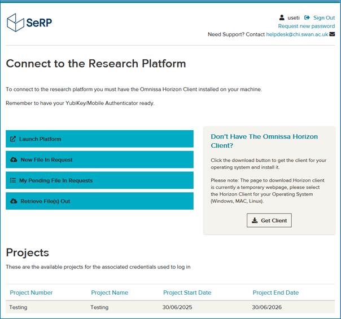
Task: Sort by Project Name column header
Action: pos(110,293)
